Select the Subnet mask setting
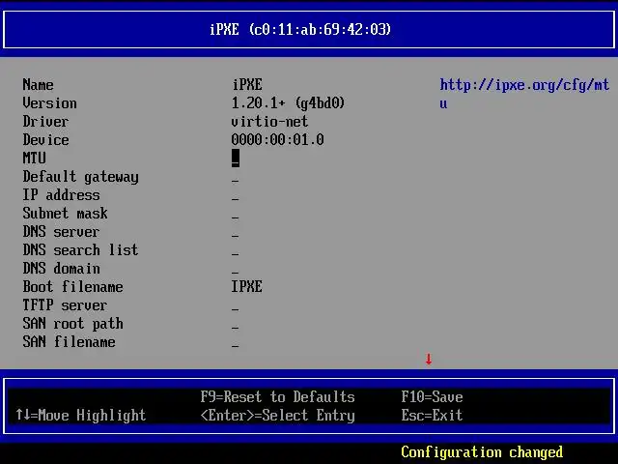Screen dimensions: 618x464 click(x=65, y=214)
